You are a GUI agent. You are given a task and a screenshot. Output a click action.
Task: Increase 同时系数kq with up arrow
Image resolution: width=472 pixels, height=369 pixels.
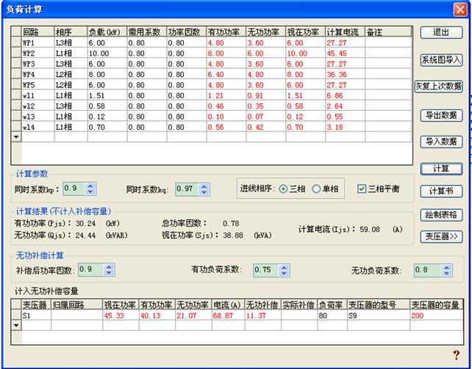204,186
